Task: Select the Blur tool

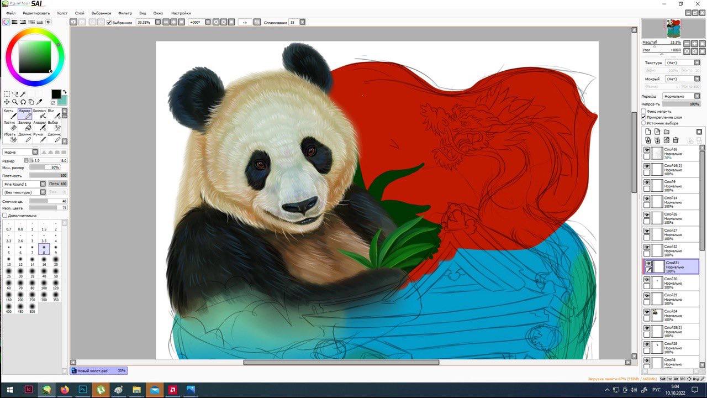Action: pyautogui.click(x=54, y=114)
